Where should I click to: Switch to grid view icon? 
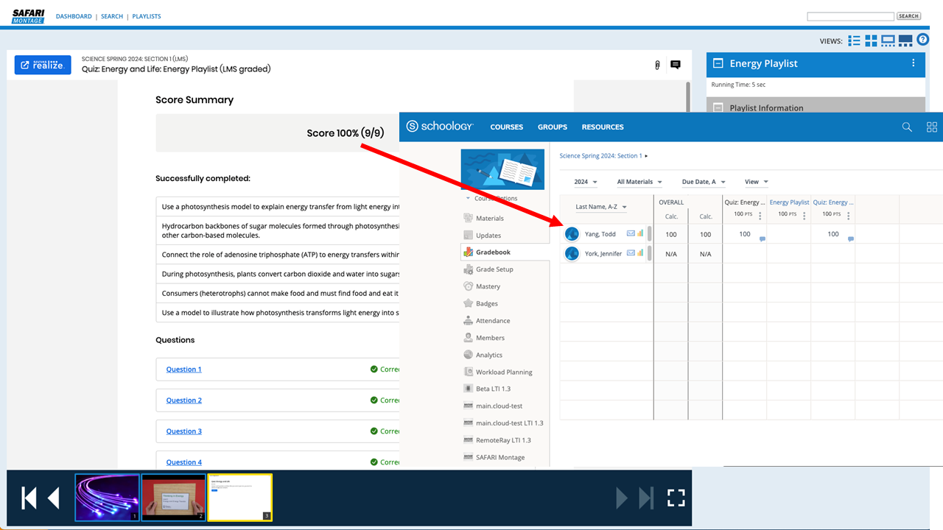(x=871, y=40)
